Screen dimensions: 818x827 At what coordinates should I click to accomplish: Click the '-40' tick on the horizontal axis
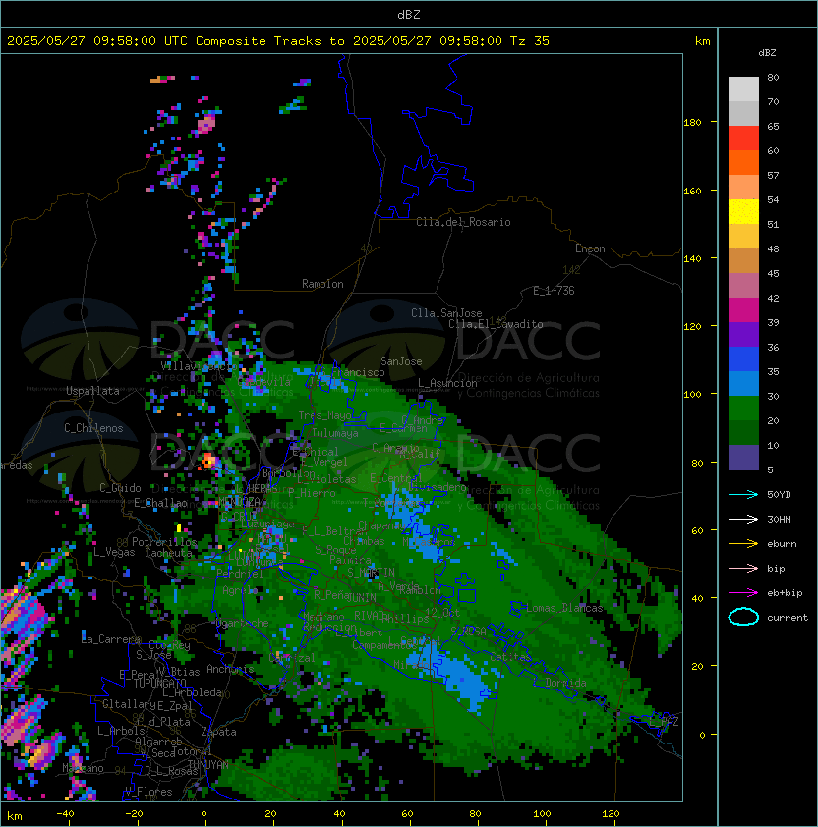point(65,814)
